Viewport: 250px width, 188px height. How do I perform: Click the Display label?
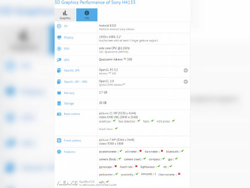[x=69, y=38]
